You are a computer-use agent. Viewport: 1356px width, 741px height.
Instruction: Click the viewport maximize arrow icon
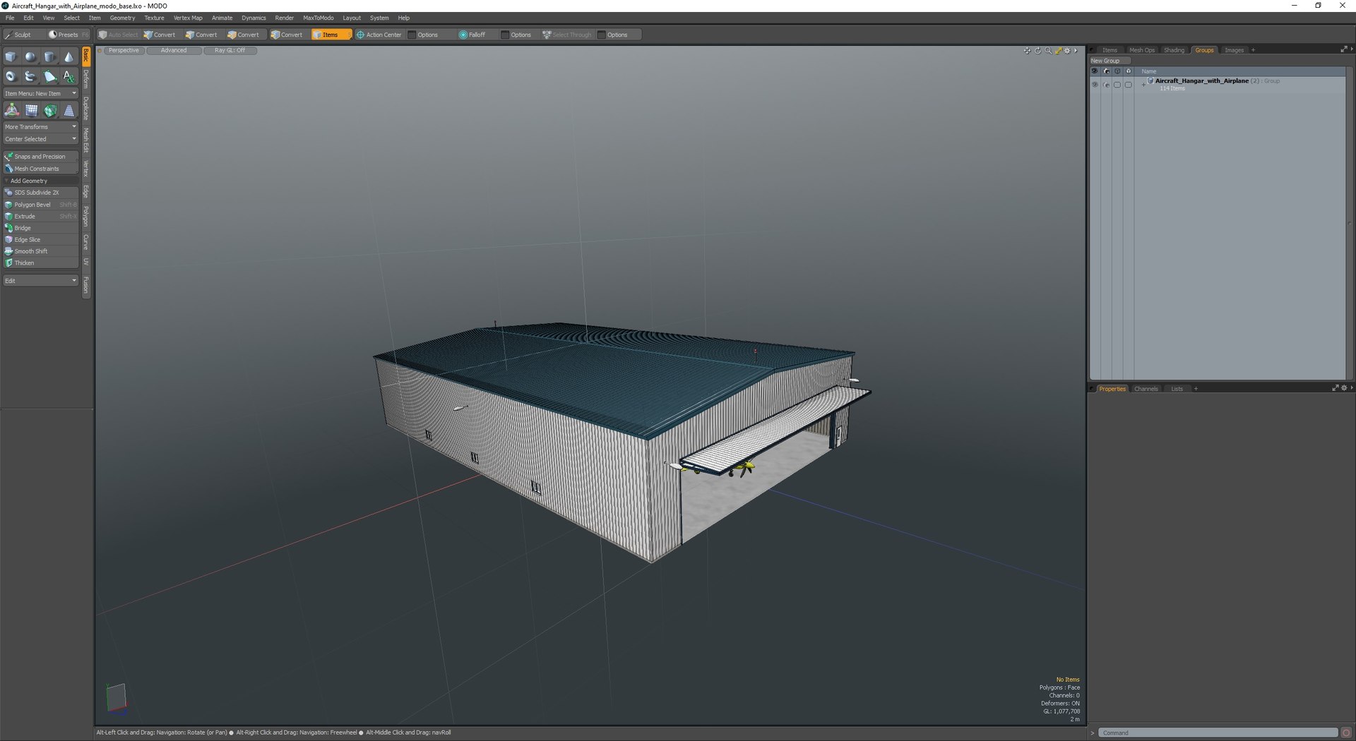click(1058, 51)
